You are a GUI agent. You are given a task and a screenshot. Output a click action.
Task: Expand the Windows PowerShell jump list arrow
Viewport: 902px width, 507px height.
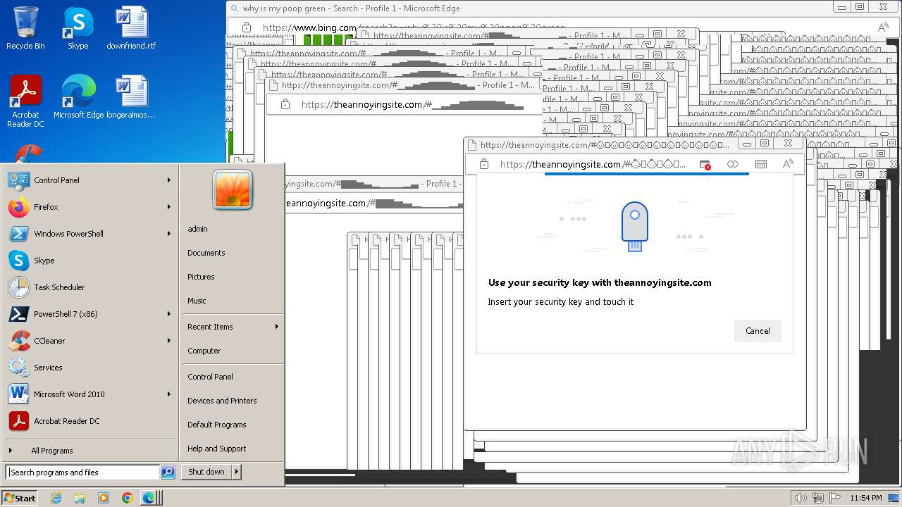pos(169,234)
